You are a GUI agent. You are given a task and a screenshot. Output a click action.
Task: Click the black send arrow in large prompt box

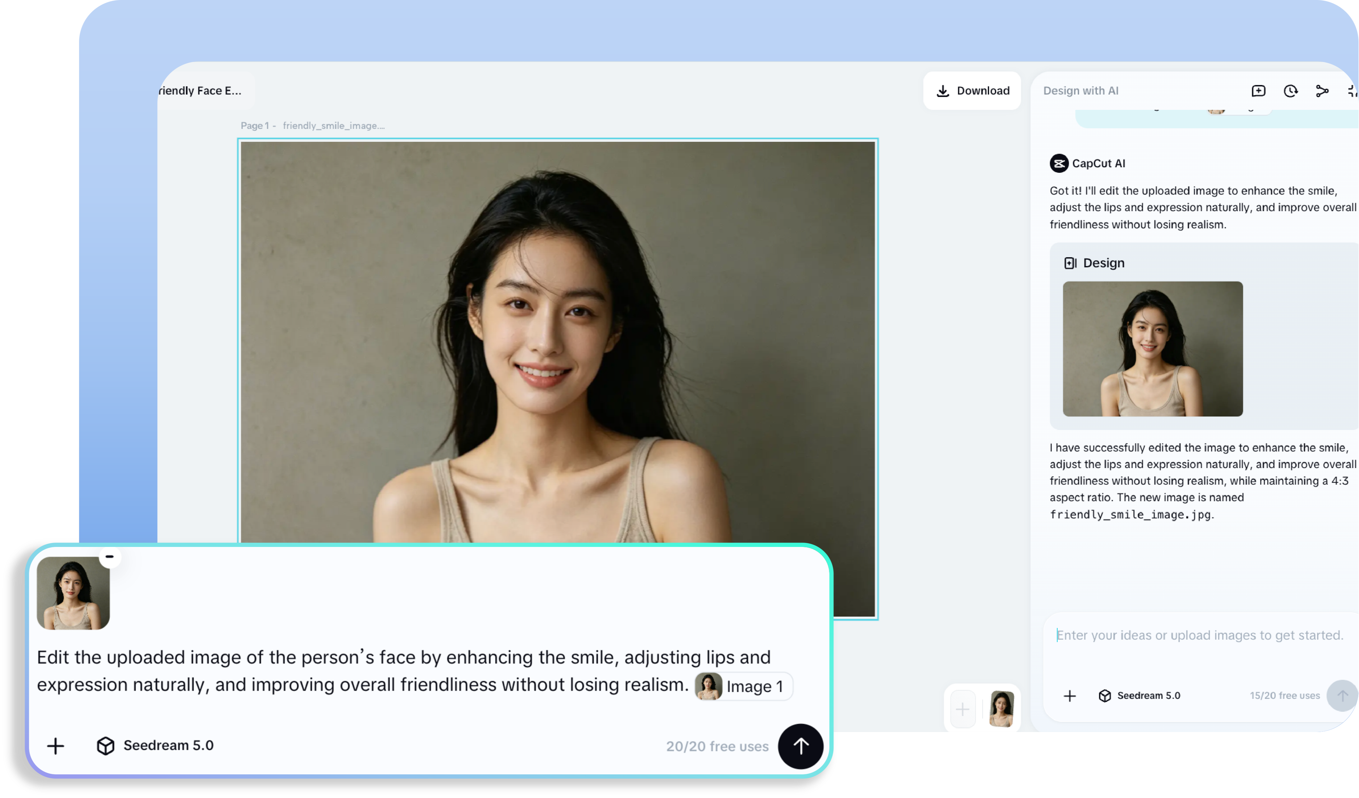pos(800,746)
